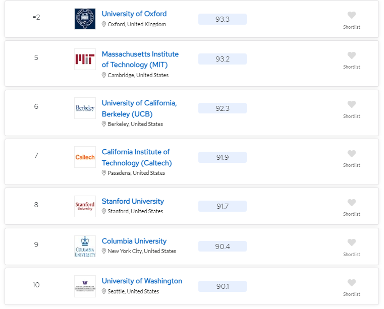
Task: Click University of Washington's shortlist heart icon
Action: pos(351,283)
